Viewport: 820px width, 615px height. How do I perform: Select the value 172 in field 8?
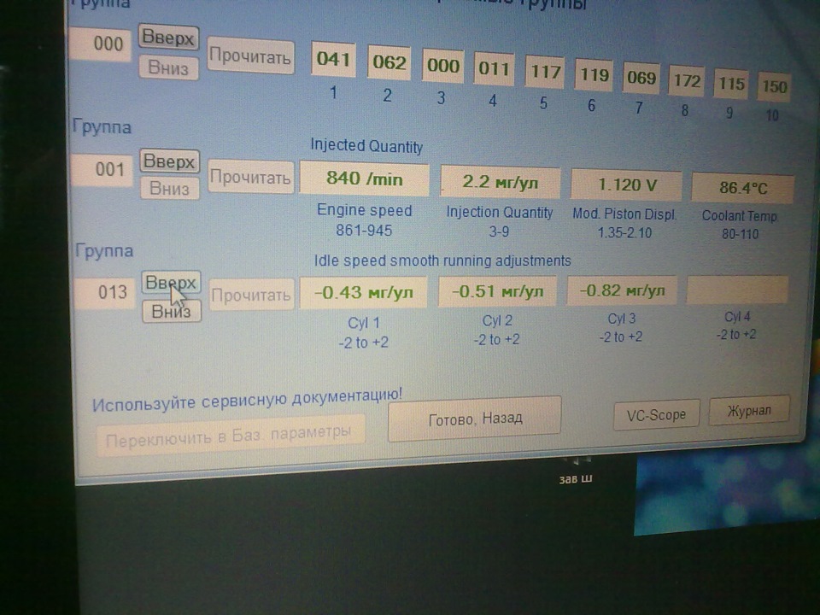click(x=687, y=82)
